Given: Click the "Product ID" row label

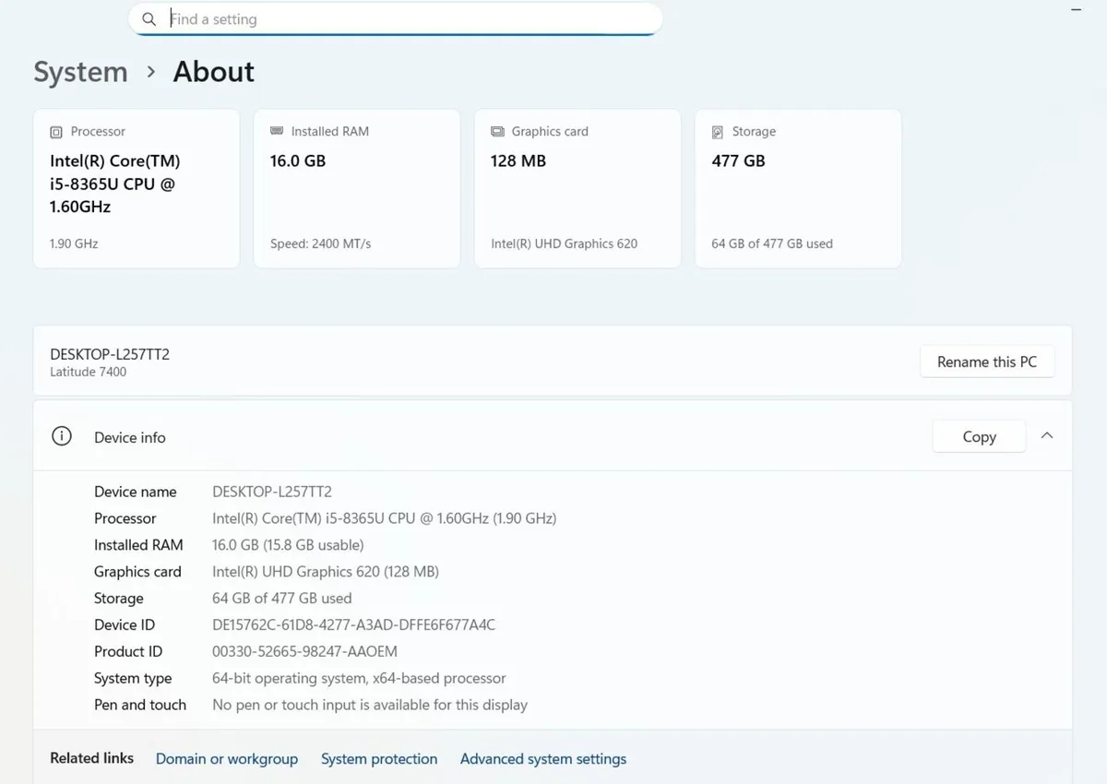Looking at the screenshot, I should [x=128, y=651].
